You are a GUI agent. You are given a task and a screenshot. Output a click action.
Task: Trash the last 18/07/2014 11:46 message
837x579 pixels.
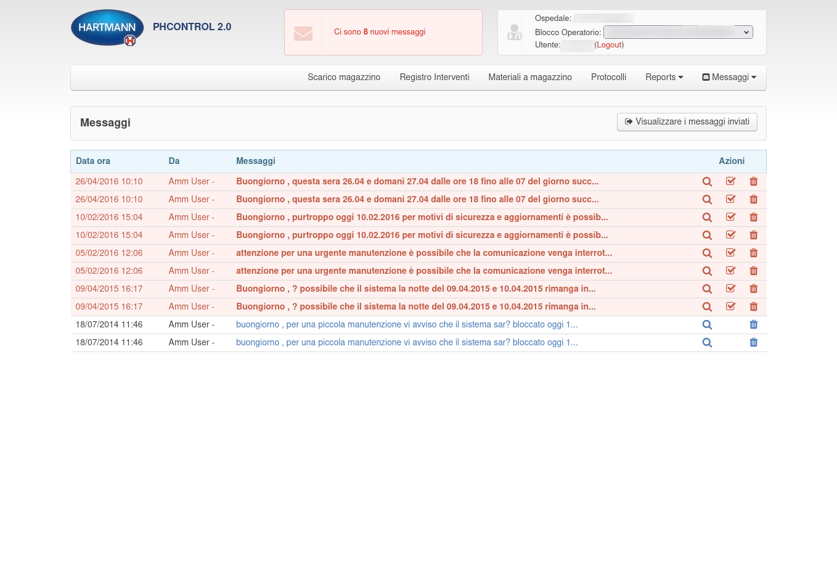(753, 343)
